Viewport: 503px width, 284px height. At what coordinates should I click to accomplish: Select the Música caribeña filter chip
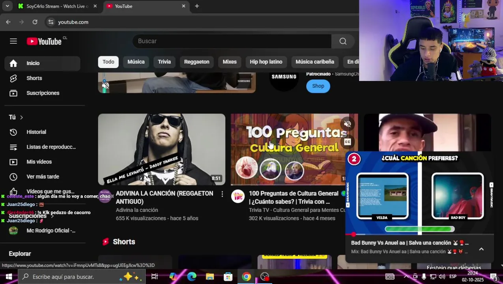pyautogui.click(x=315, y=62)
